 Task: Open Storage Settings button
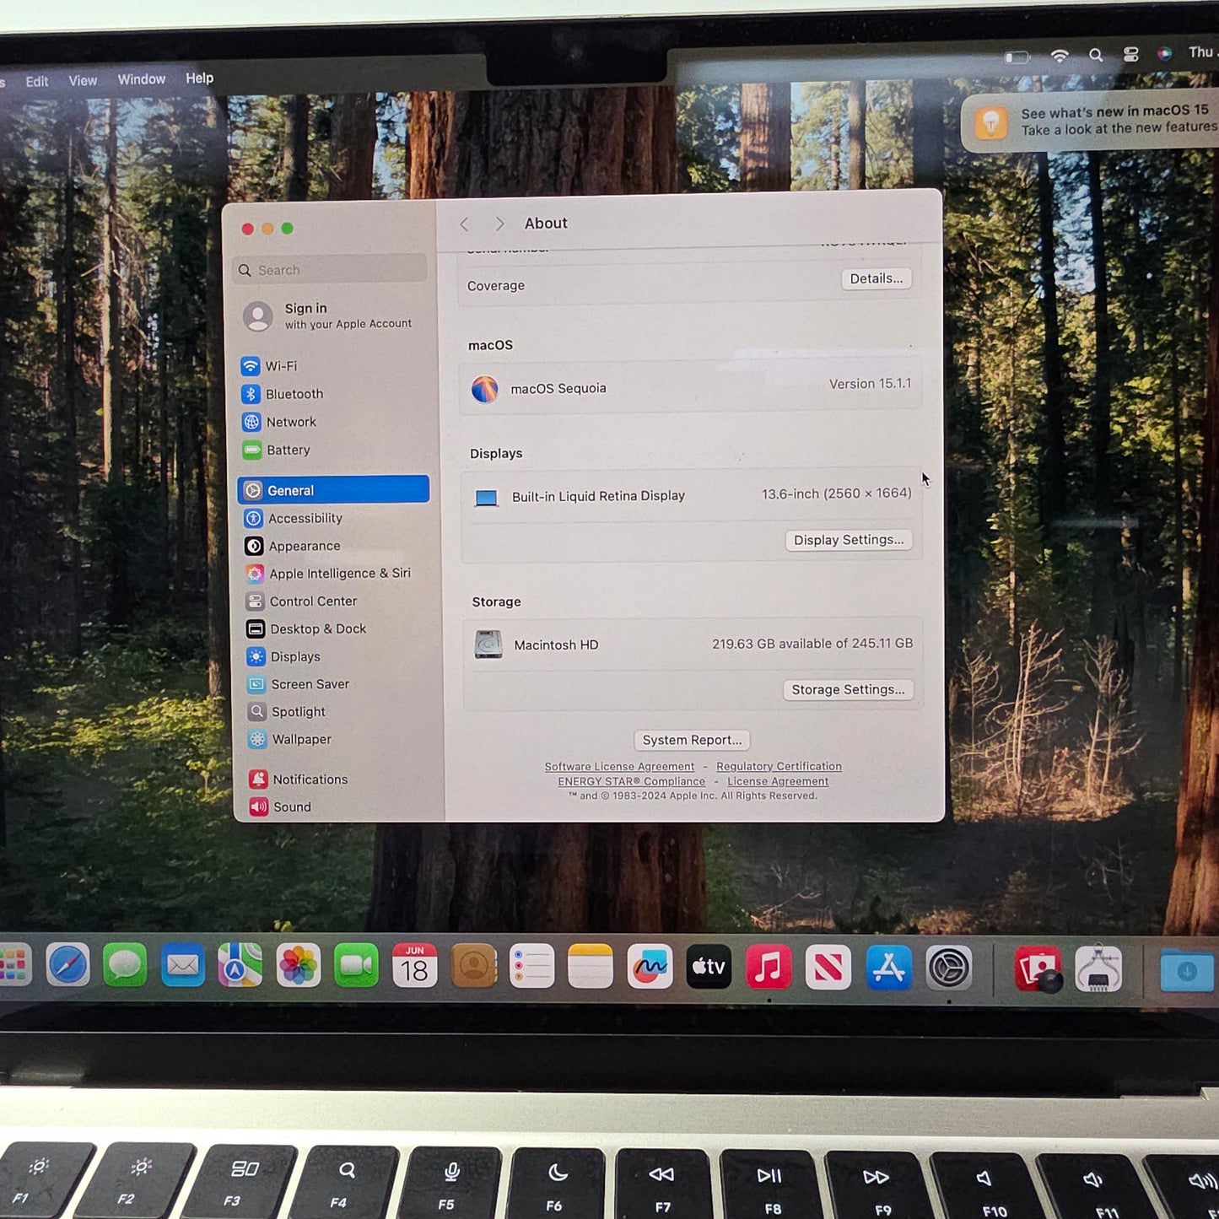pos(848,690)
